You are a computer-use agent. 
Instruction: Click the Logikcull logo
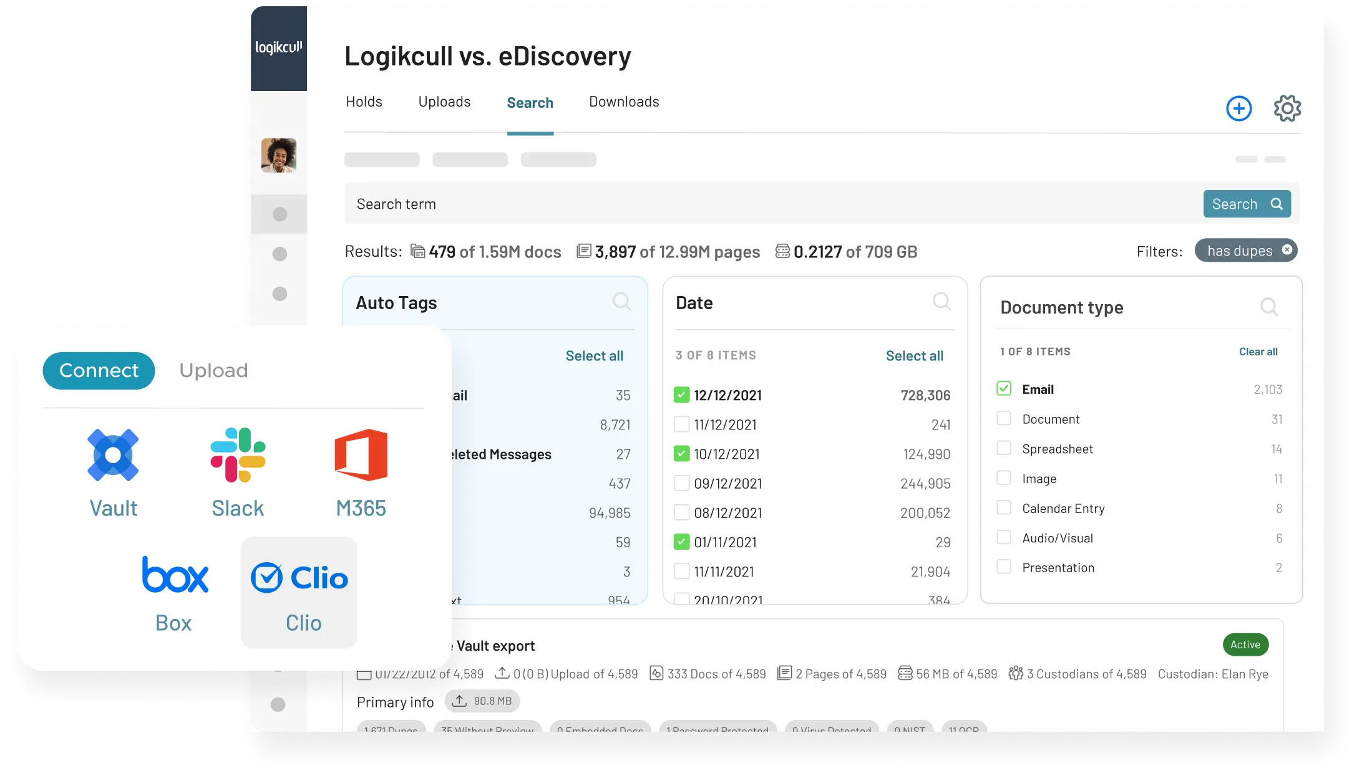(279, 47)
